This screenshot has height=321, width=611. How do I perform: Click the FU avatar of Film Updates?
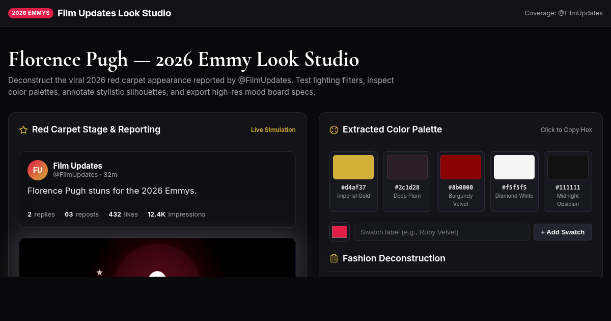pyautogui.click(x=38, y=170)
